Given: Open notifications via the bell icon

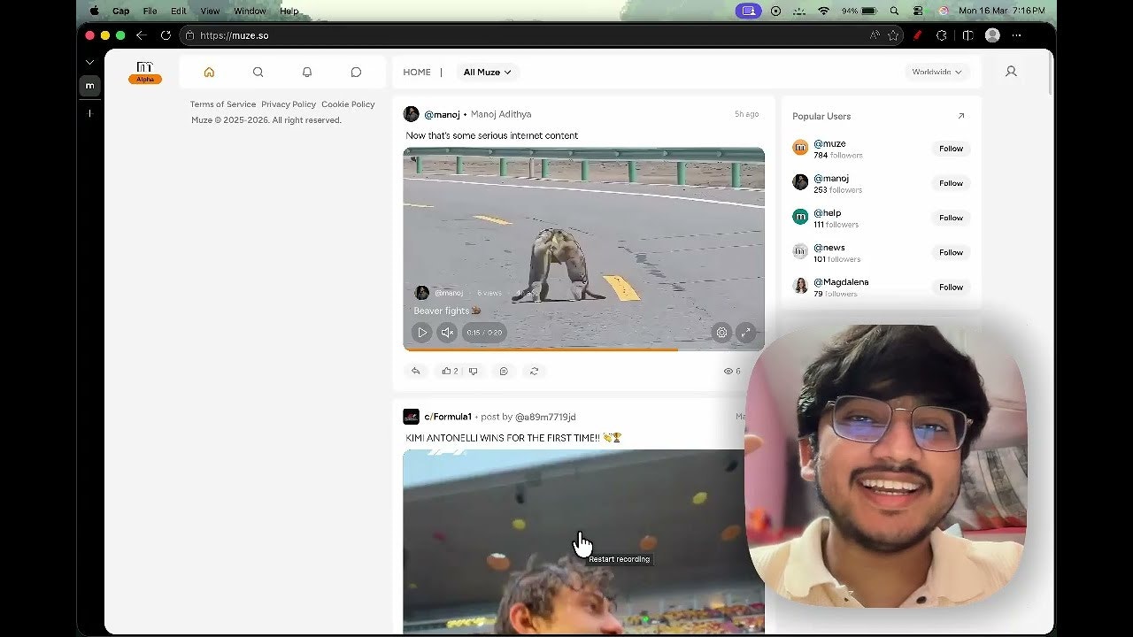Looking at the screenshot, I should (307, 72).
